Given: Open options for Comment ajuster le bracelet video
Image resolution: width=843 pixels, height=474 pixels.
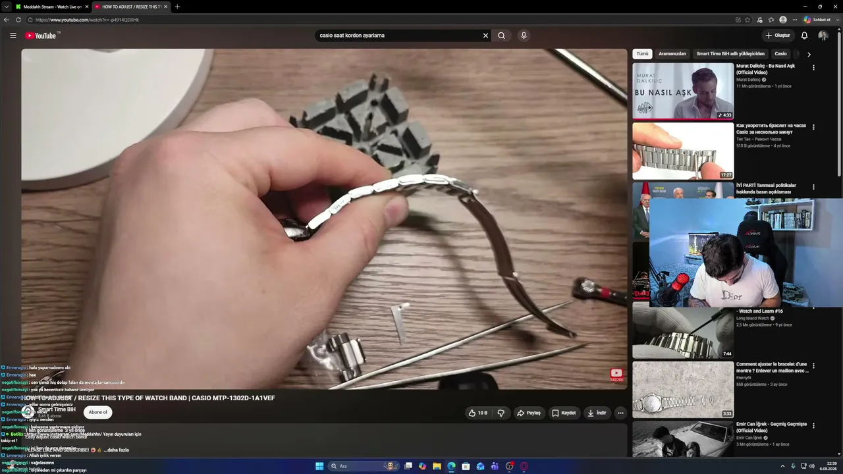Looking at the screenshot, I should [x=813, y=366].
